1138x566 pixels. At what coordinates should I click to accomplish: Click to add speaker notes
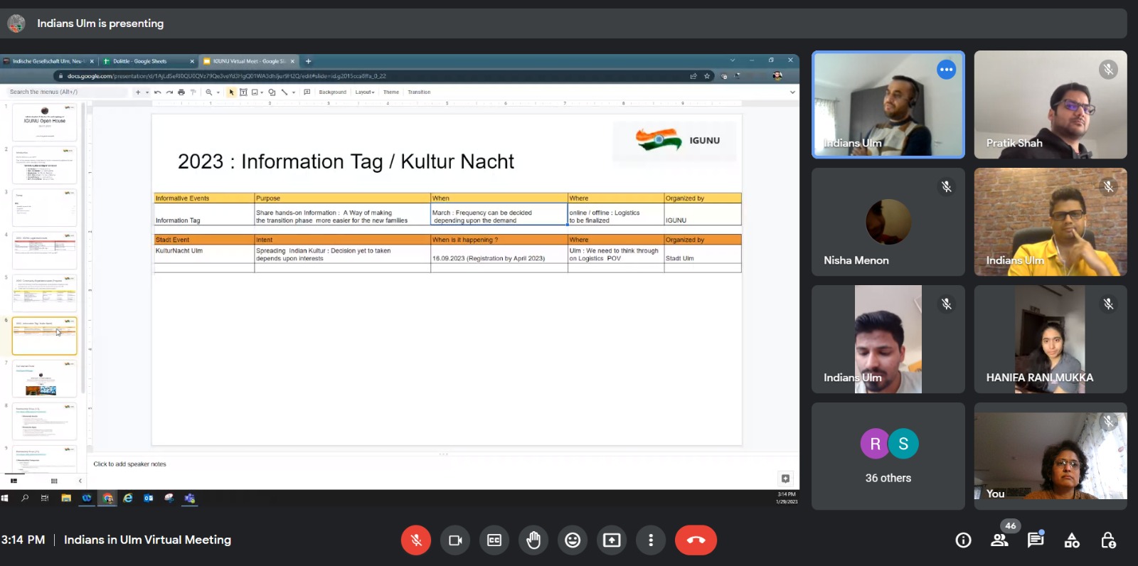(x=130, y=464)
